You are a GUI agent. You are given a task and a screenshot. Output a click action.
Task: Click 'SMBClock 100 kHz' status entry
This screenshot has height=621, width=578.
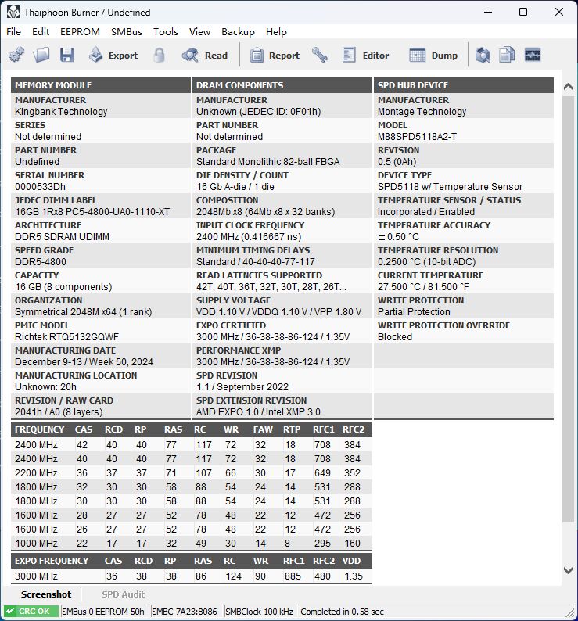[x=259, y=612]
